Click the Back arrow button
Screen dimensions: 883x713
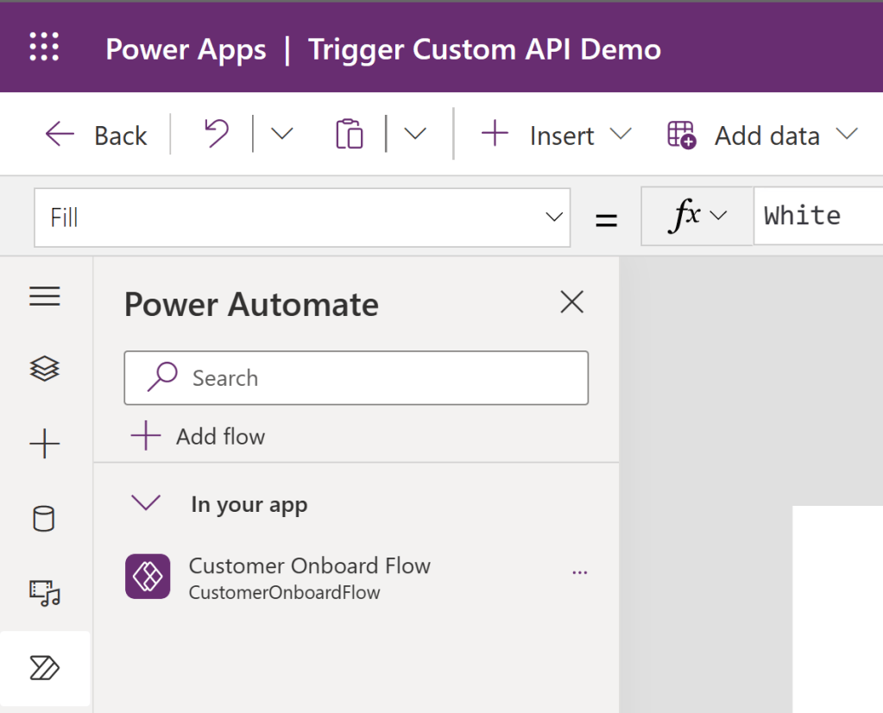point(96,136)
